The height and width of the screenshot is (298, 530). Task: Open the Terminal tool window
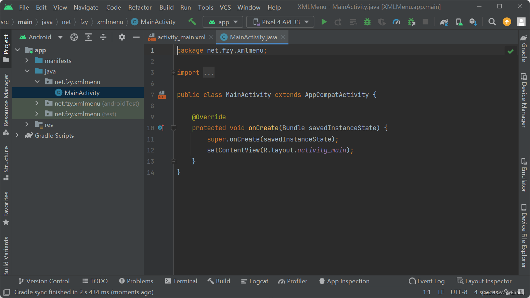coord(181,281)
